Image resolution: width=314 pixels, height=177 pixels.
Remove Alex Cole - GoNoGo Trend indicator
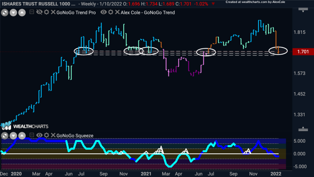(x=117, y=12)
